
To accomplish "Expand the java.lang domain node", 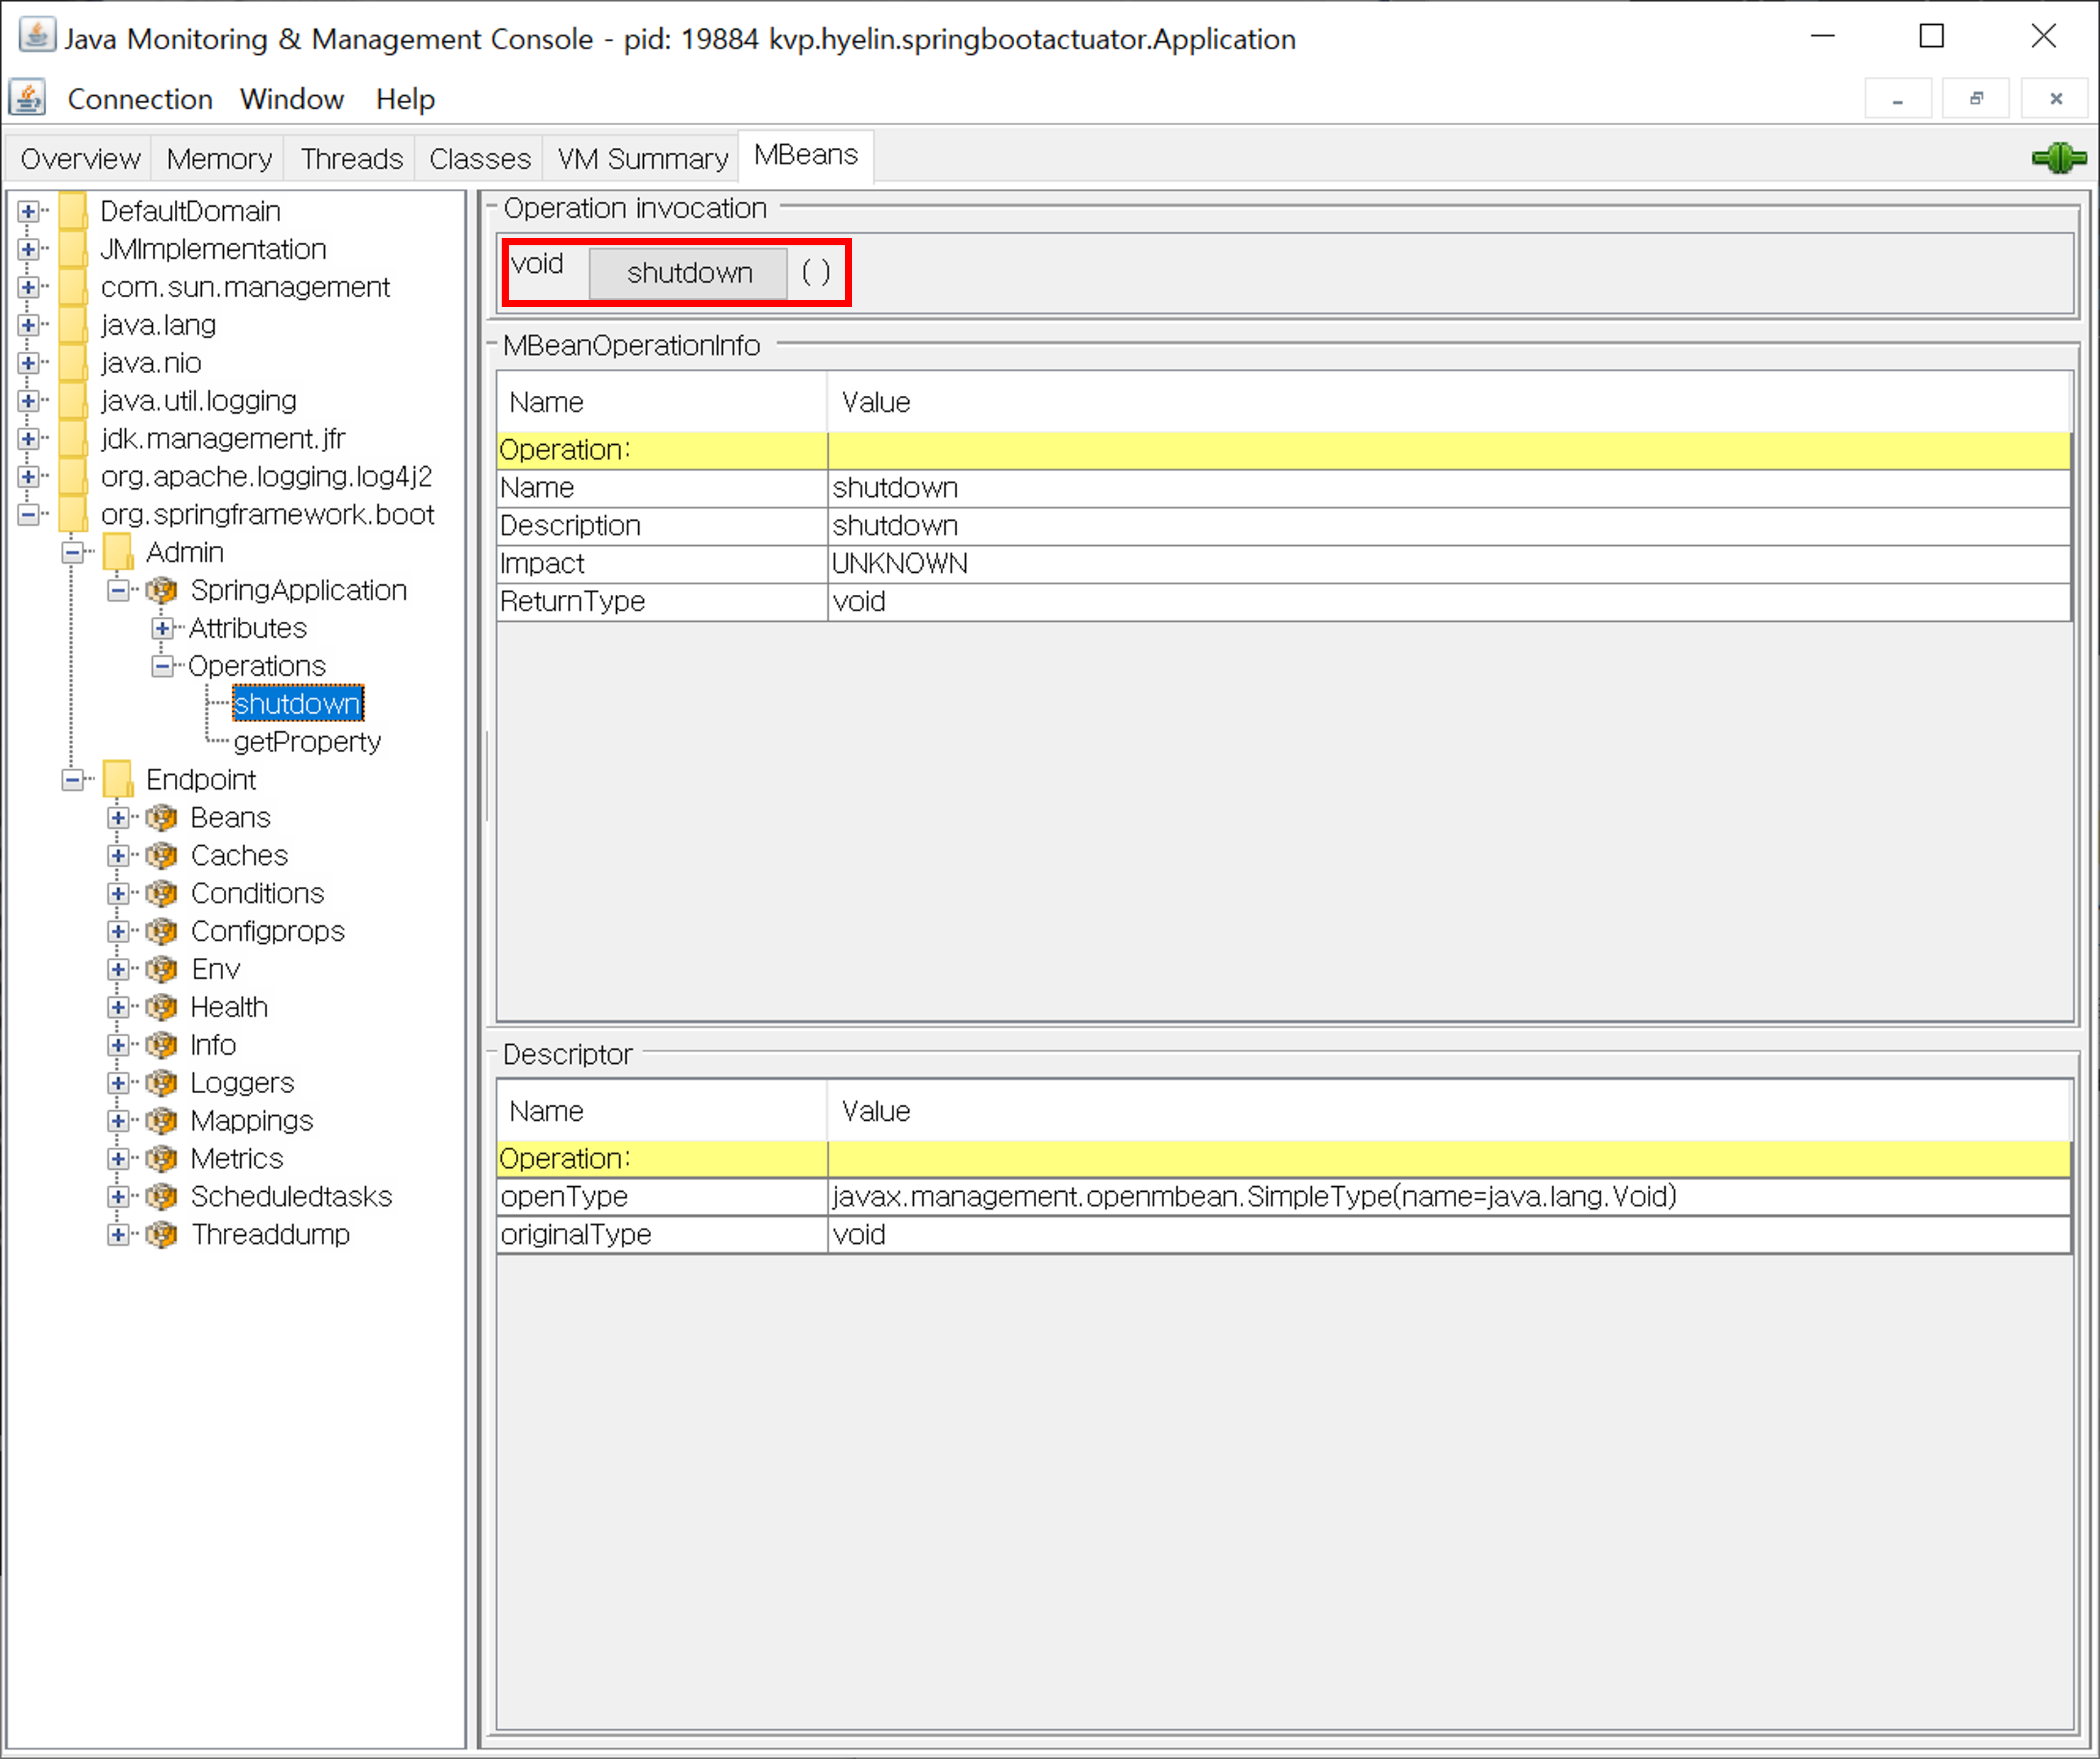I will pyautogui.click(x=28, y=325).
